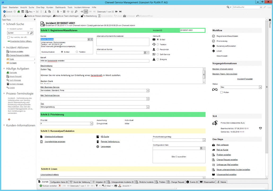
Task: Click Besitz an Person übertragen
Action: pos(38,16)
